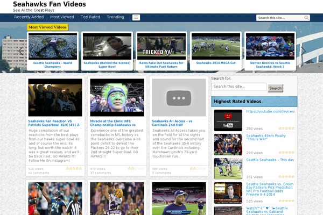The width and height of the screenshot is (323, 215).
Task: Click Seahawks 2014 MEGA Cut title link
Action: tap(216, 63)
